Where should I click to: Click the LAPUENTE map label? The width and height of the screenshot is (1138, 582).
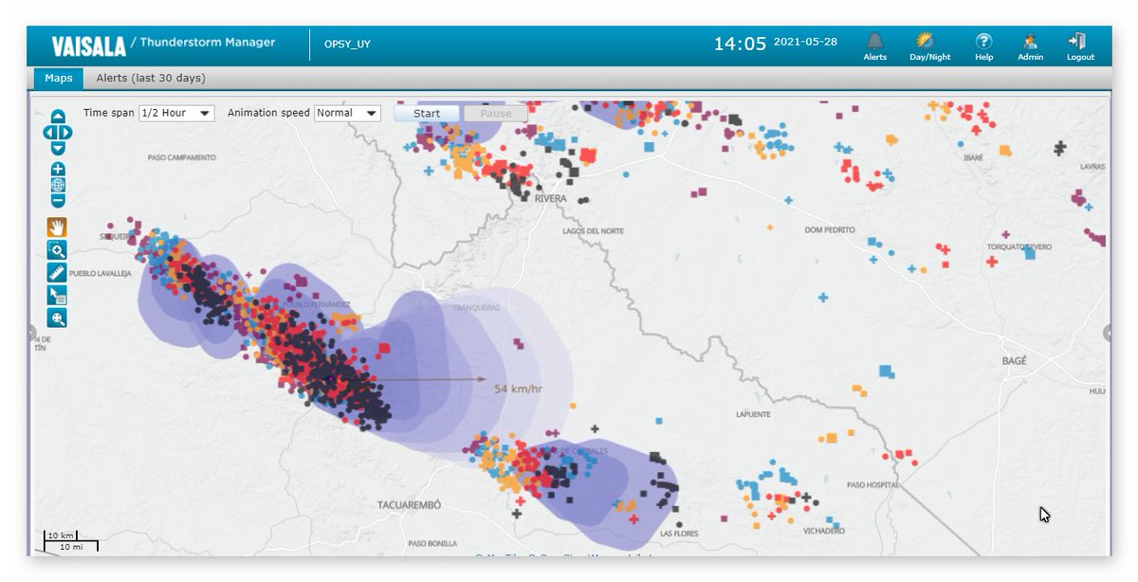pos(754,414)
